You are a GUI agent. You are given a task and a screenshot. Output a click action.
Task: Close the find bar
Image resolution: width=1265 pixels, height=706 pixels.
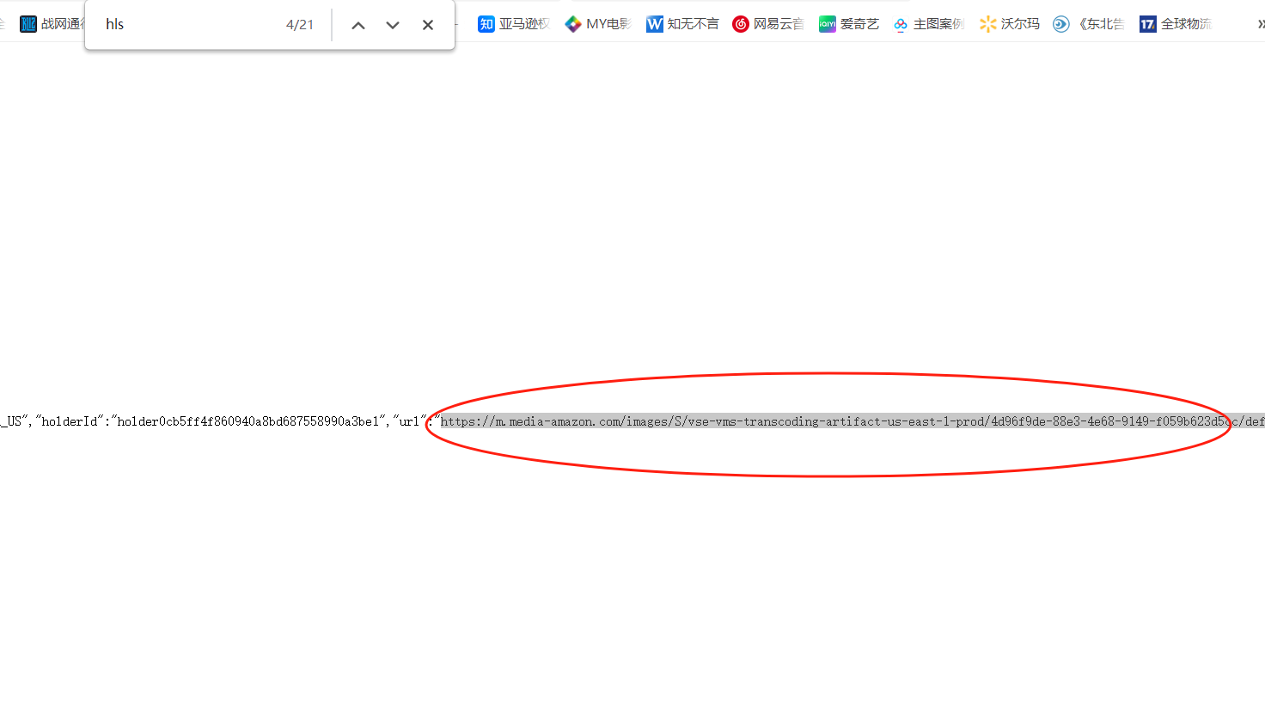tap(428, 25)
